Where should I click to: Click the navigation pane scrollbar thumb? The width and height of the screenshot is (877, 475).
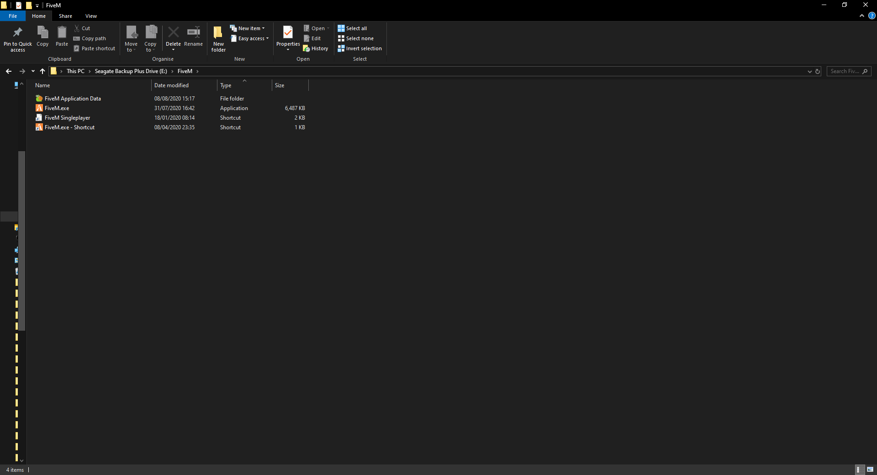(x=21, y=240)
